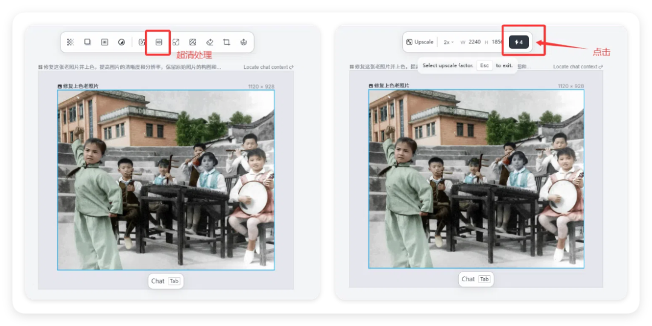
Task: Click the image-to-video sparkle icon
Action: [142, 42]
